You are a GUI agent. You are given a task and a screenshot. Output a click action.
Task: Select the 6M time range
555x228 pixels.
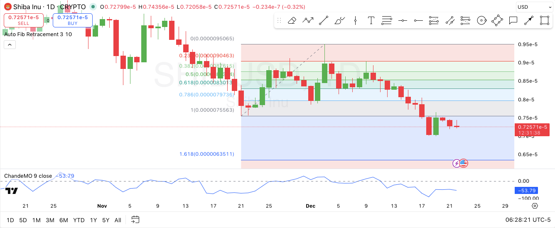coord(64,220)
